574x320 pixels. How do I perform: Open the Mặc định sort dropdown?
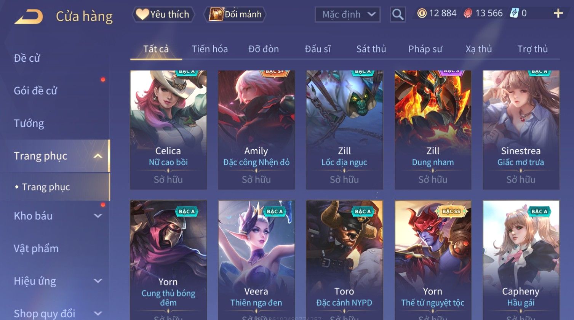pyautogui.click(x=347, y=15)
